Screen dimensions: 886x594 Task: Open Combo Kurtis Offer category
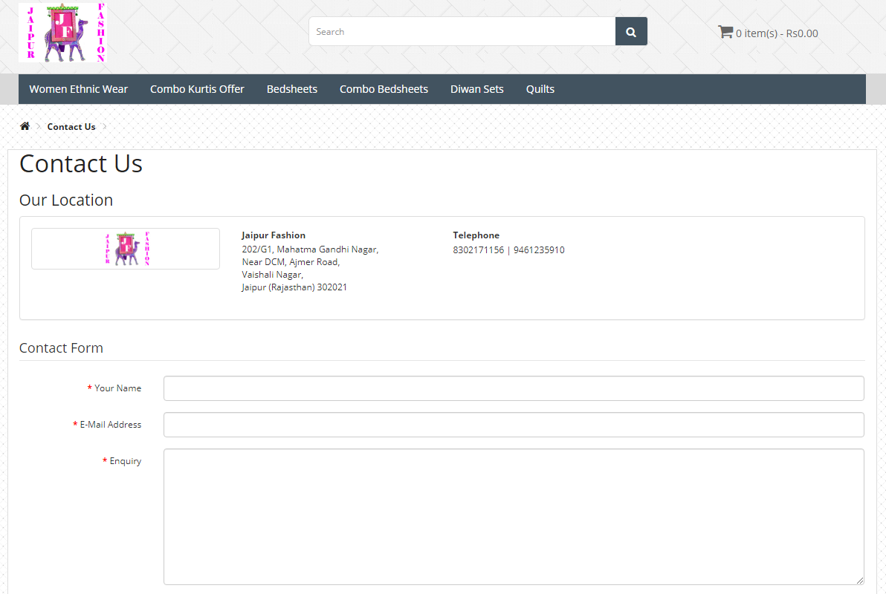pyautogui.click(x=197, y=89)
